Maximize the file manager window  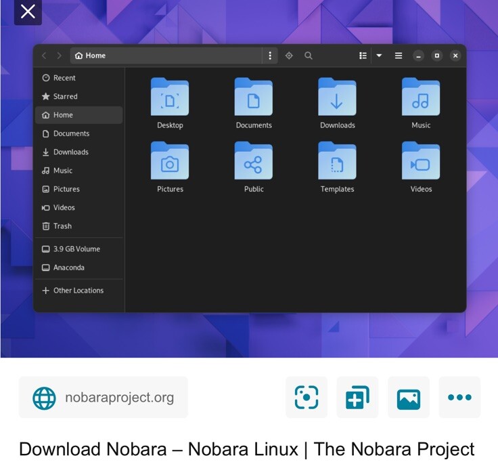437,56
